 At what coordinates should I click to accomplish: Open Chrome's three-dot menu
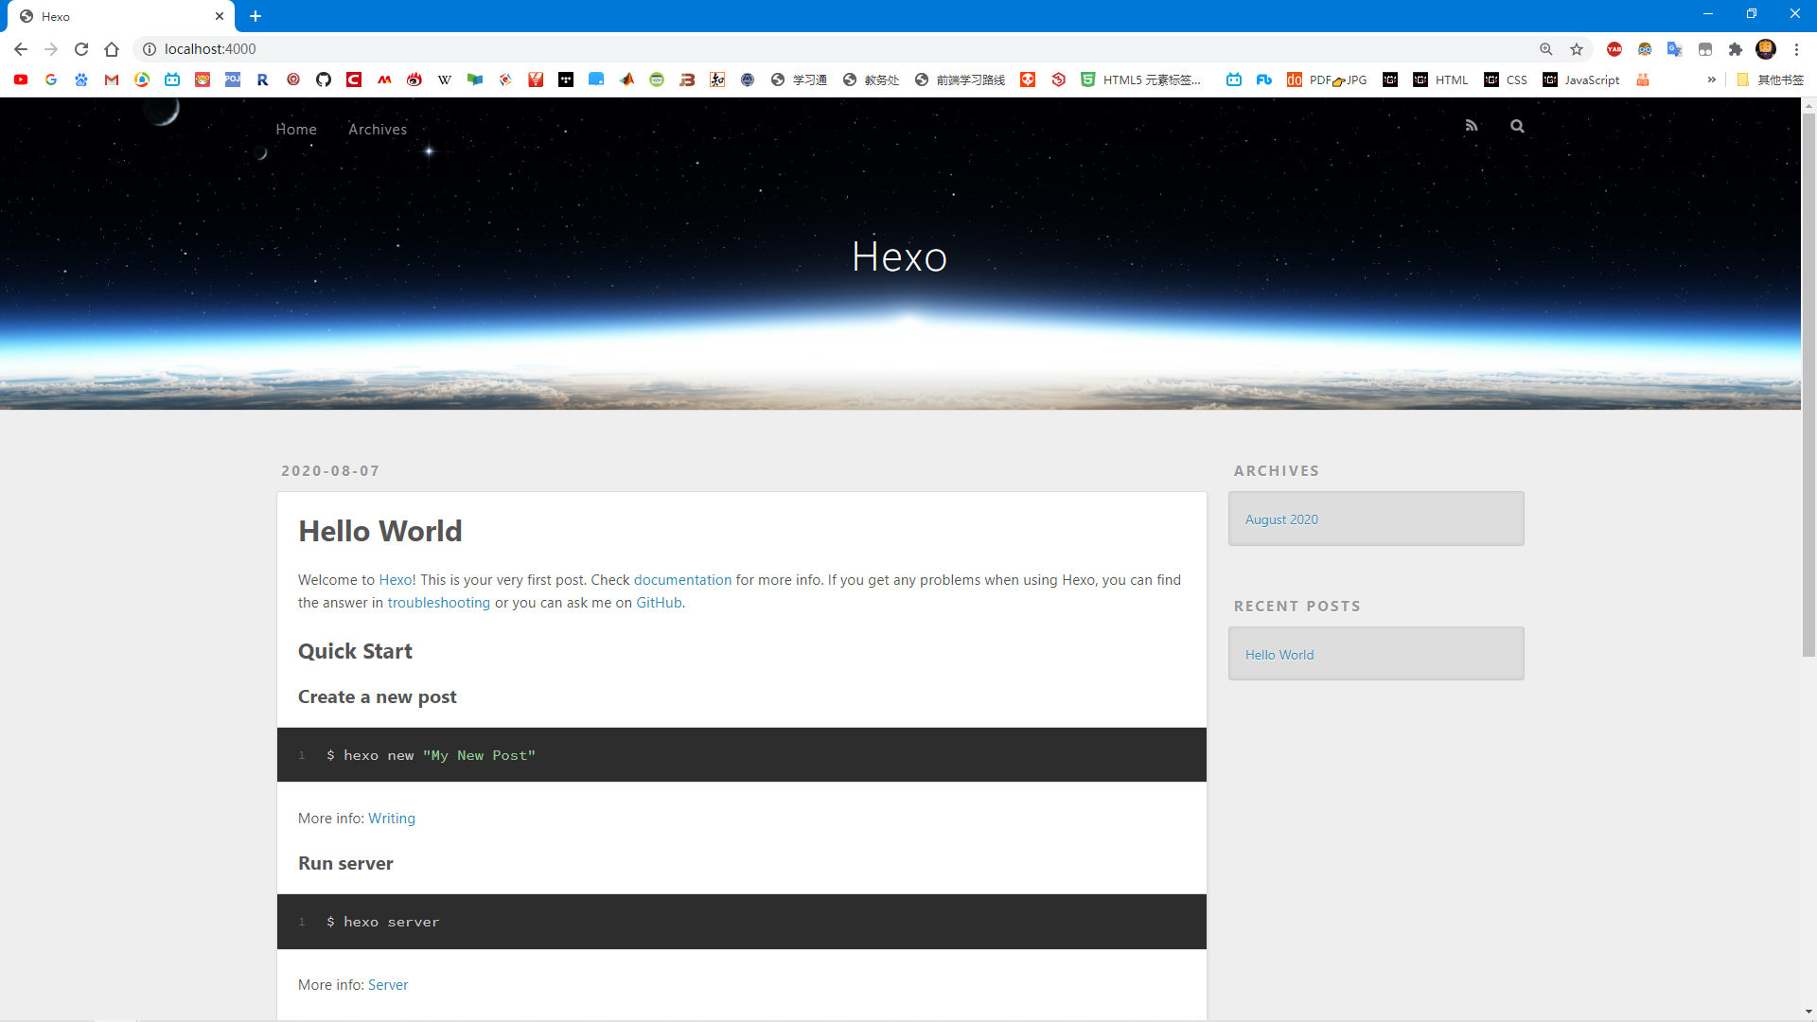[1796, 49]
